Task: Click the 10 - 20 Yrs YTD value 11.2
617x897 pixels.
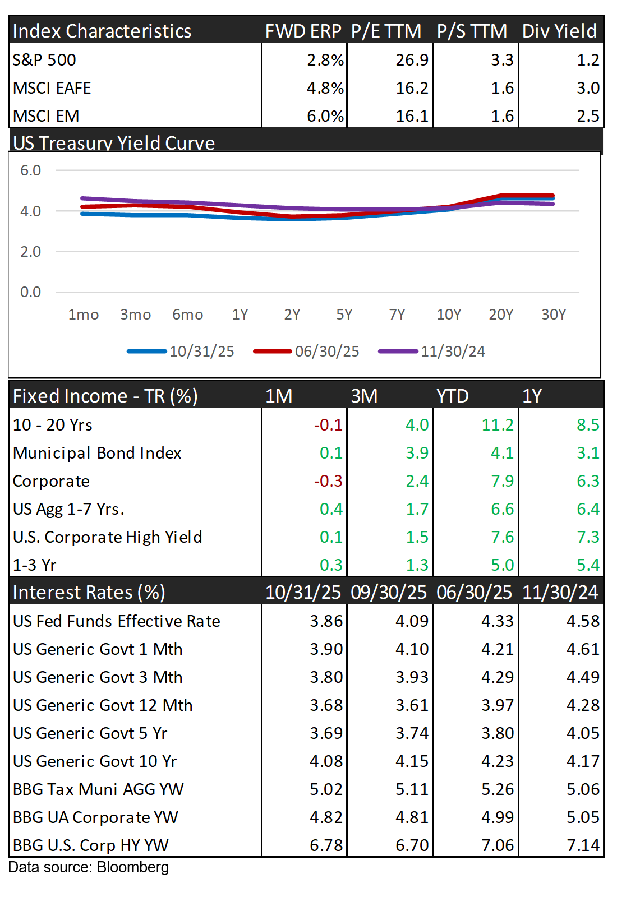Action: [498, 425]
